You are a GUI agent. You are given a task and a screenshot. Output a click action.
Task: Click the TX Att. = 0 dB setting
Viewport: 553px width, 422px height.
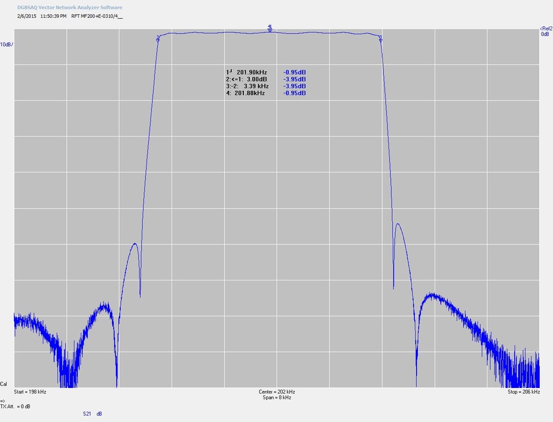coord(16,406)
